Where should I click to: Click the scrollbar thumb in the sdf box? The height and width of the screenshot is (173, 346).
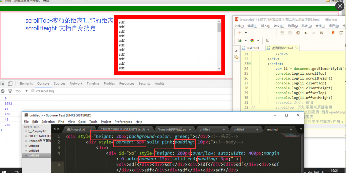click(219, 27)
